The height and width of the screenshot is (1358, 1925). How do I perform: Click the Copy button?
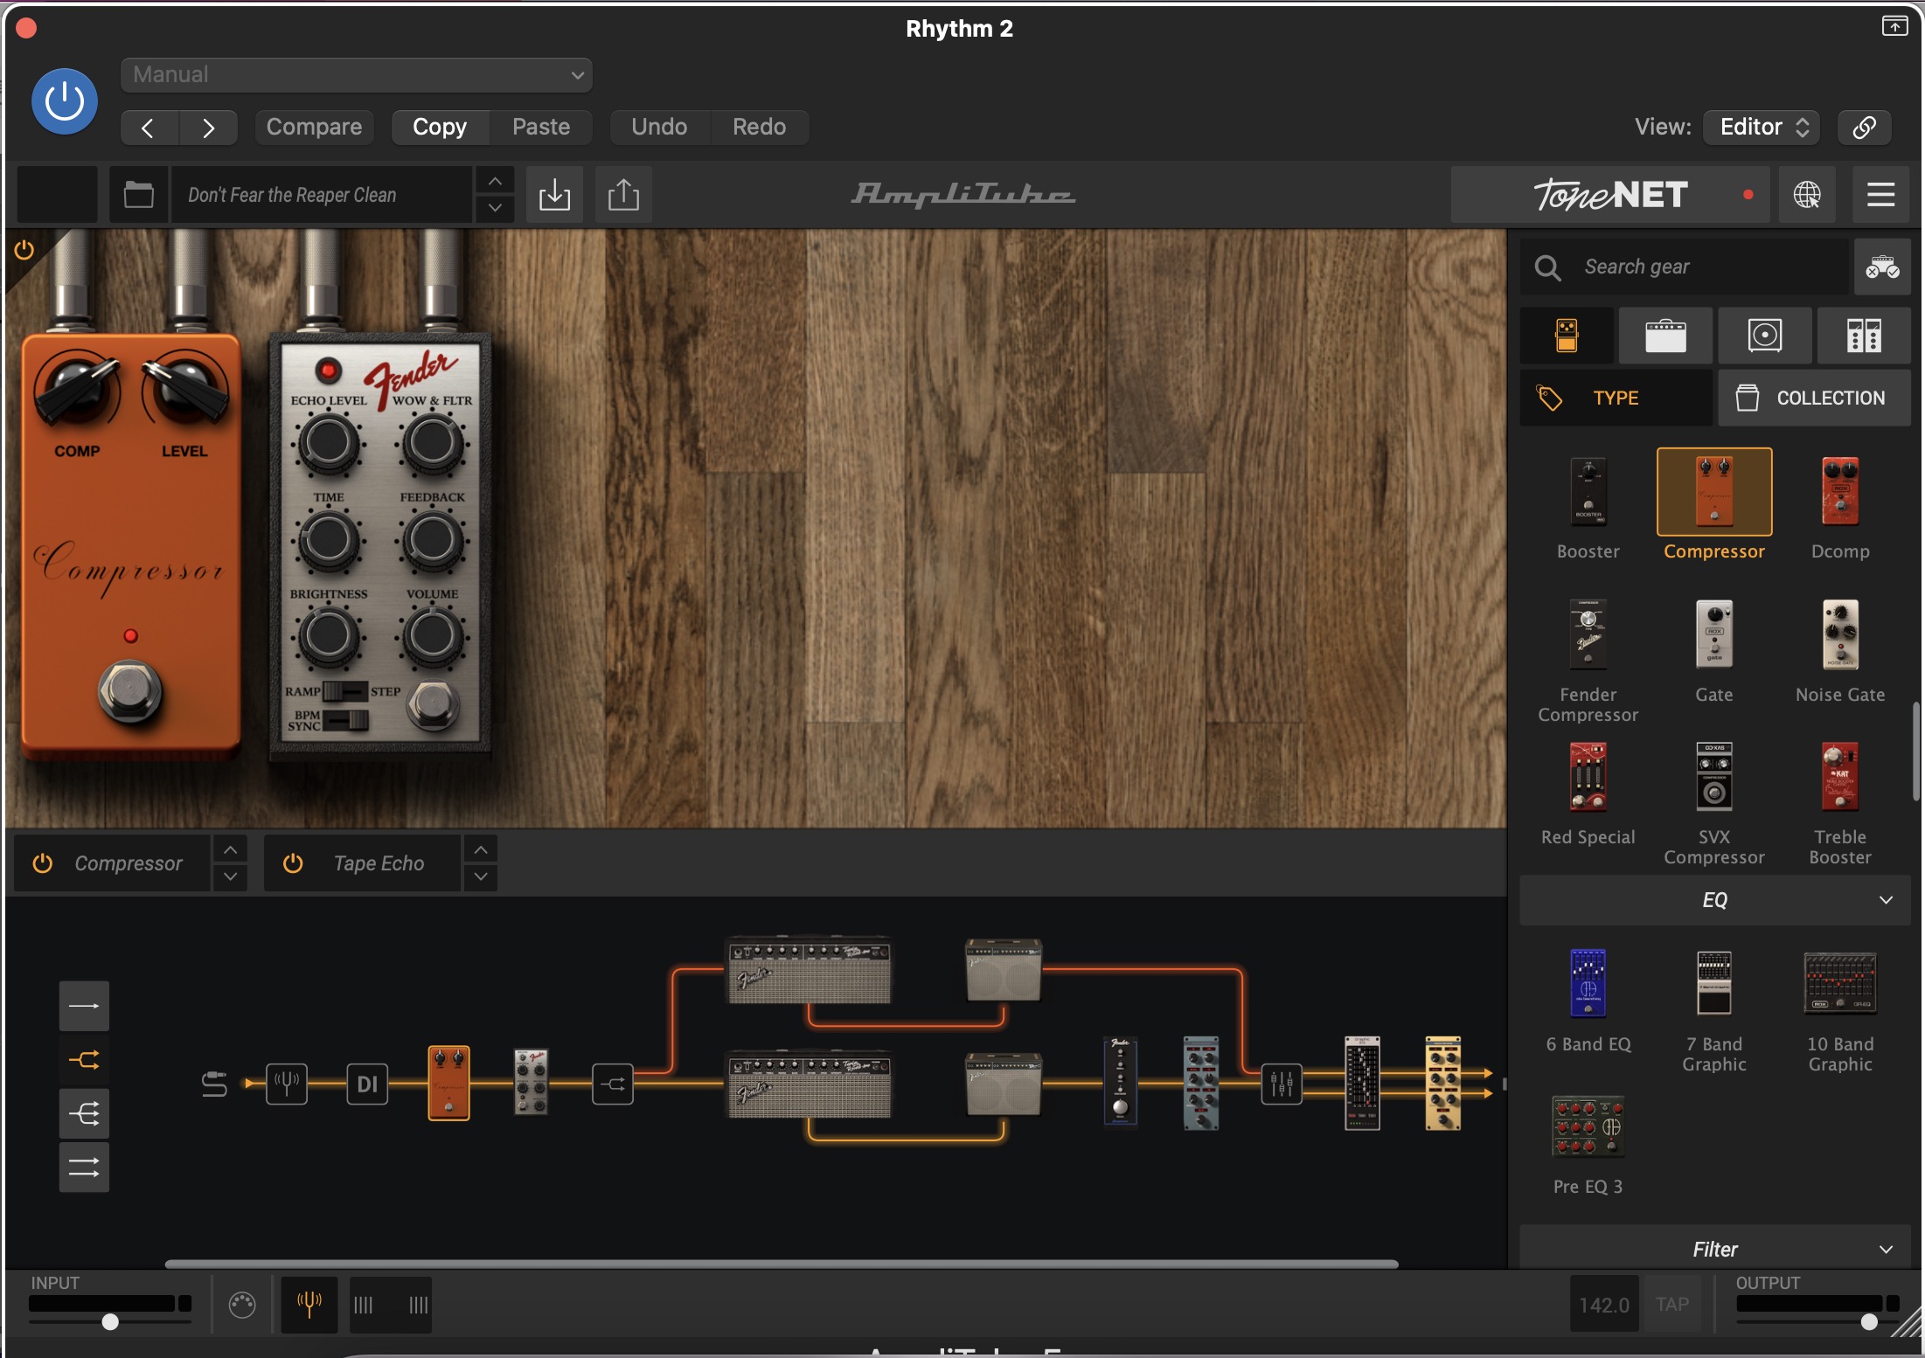click(x=440, y=128)
